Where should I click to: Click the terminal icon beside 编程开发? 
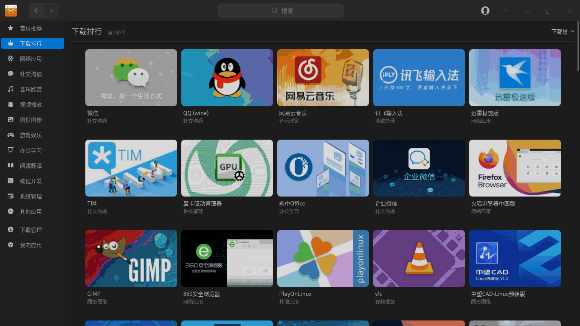[x=11, y=181]
